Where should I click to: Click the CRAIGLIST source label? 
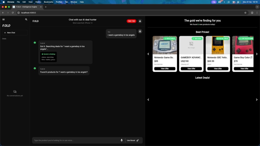pyautogui.click(x=185, y=64)
